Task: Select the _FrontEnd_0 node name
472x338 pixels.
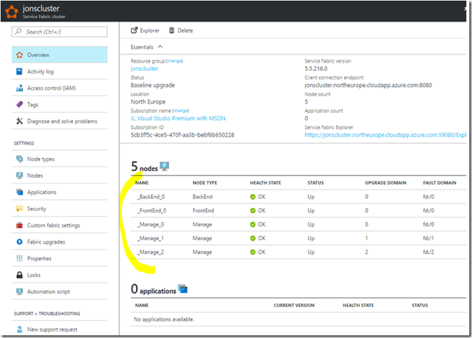Action: (x=152, y=211)
